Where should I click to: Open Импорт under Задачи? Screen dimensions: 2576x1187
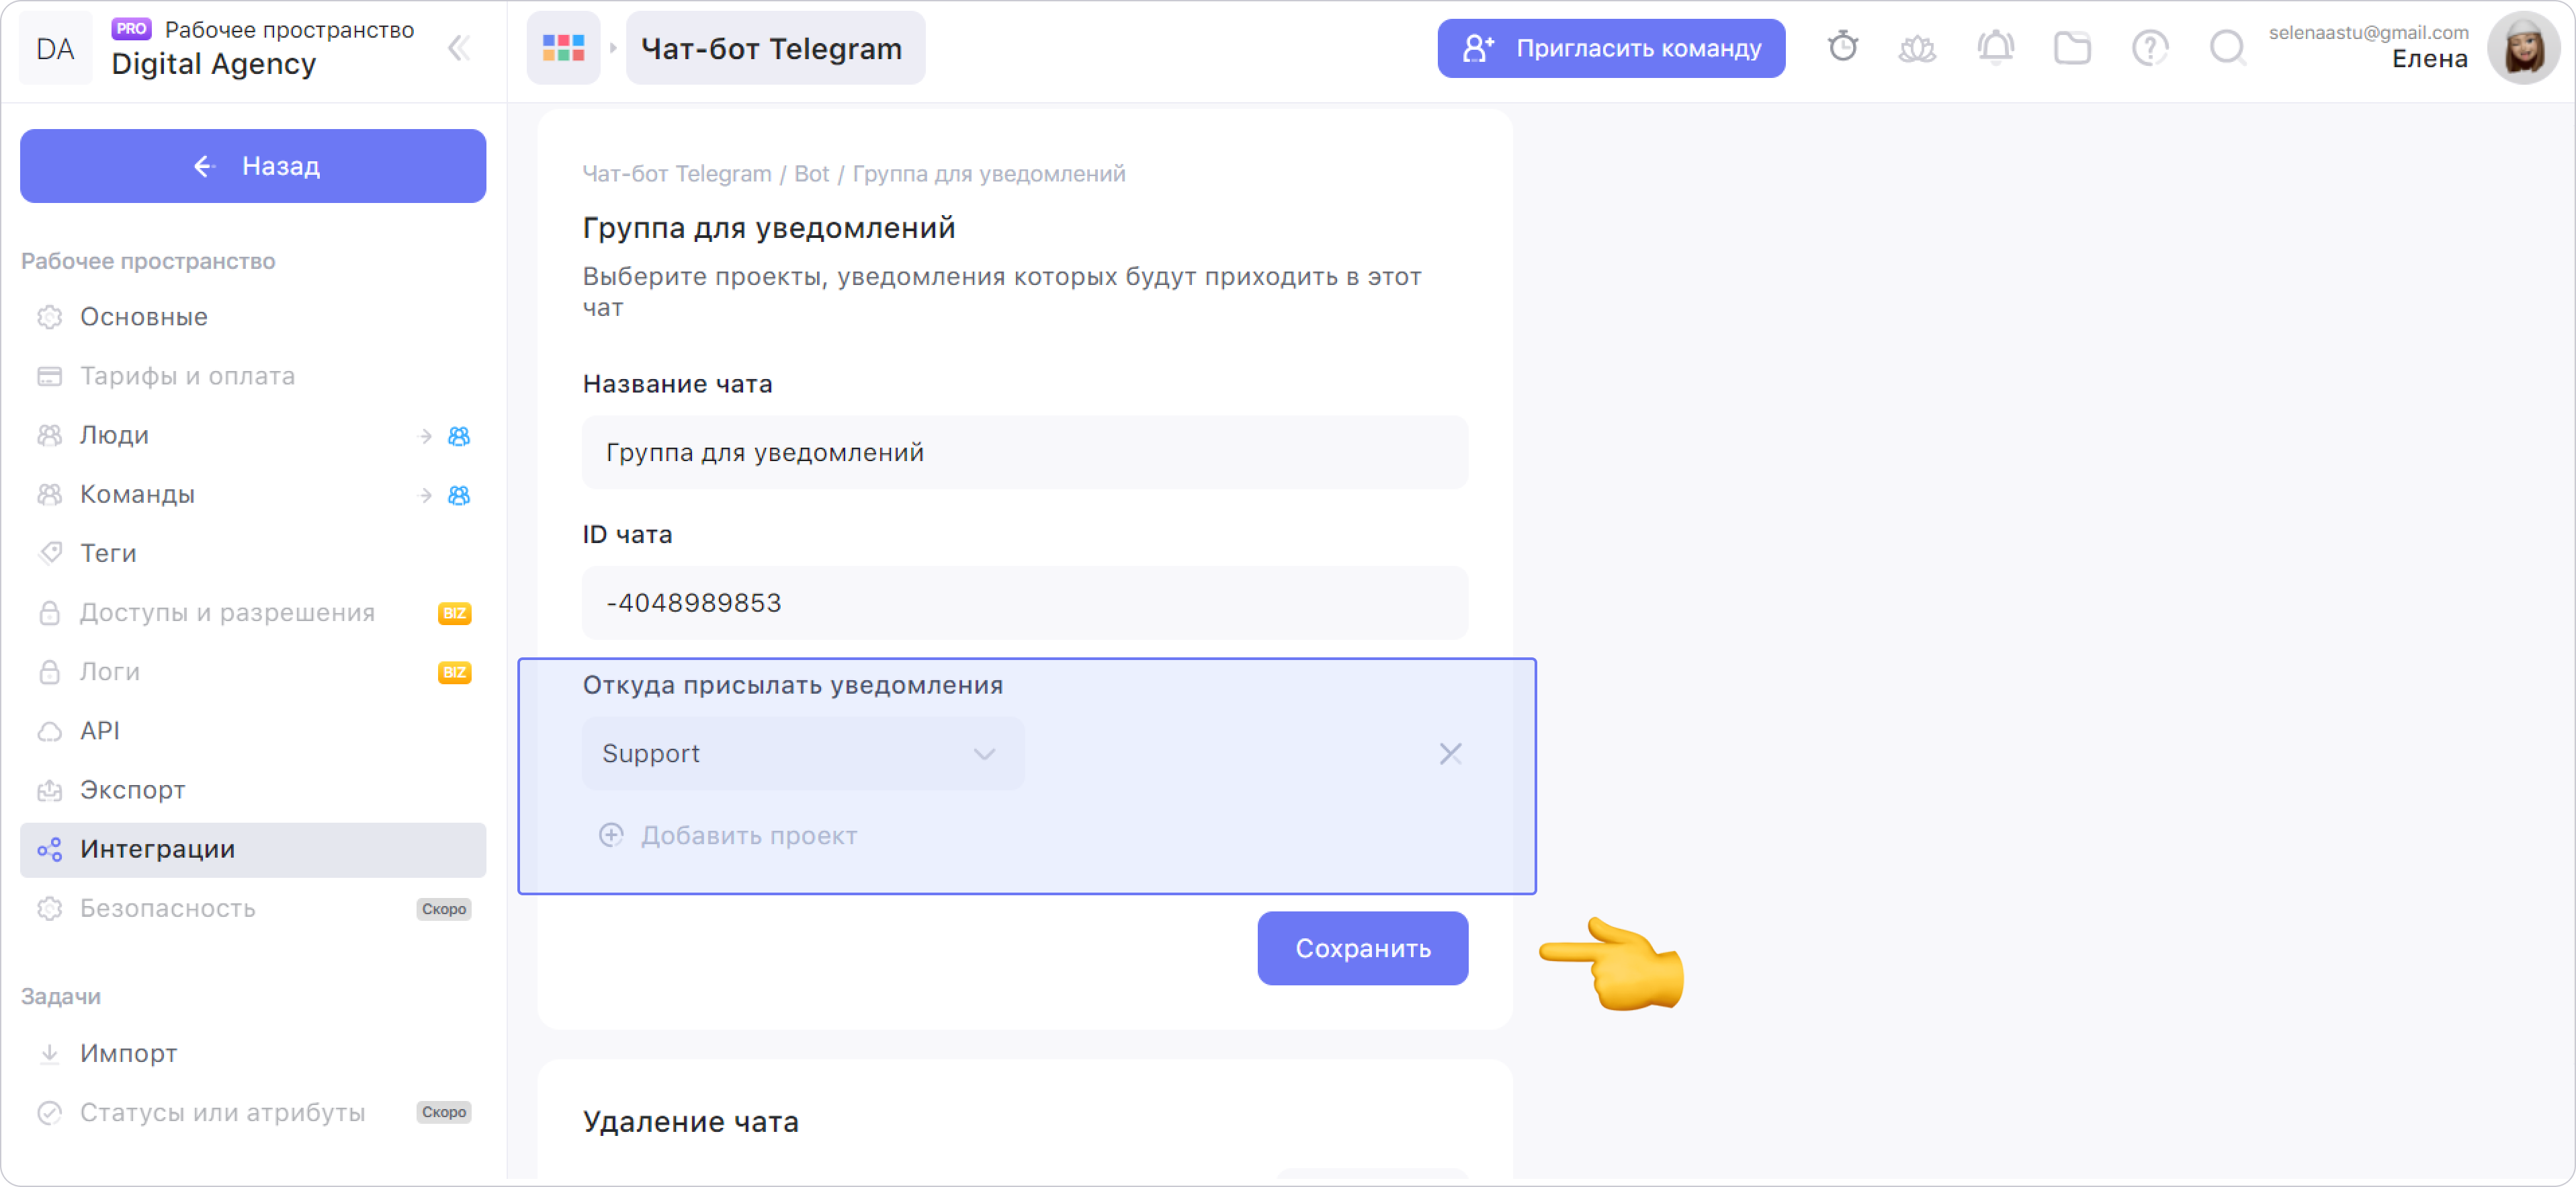pyautogui.click(x=253, y=1053)
